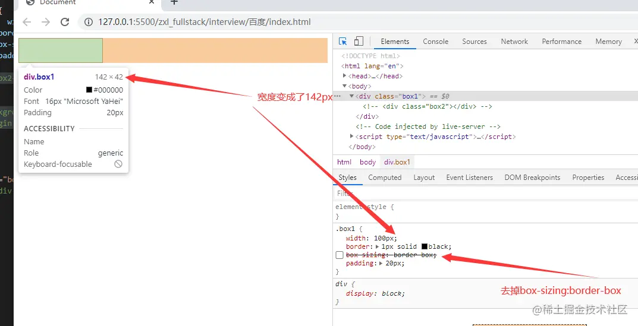The image size is (638, 326).
Task: Click the styles Filter input field
Action: pyautogui.click(x=484, y=193)
